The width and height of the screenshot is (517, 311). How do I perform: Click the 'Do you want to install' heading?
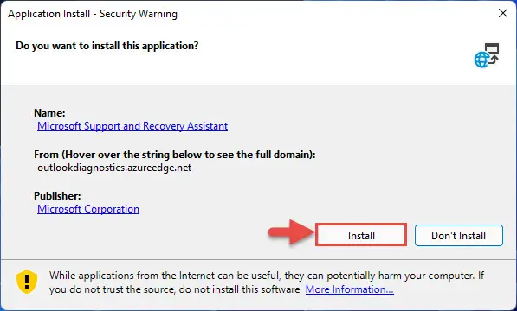tap(107, 46)
